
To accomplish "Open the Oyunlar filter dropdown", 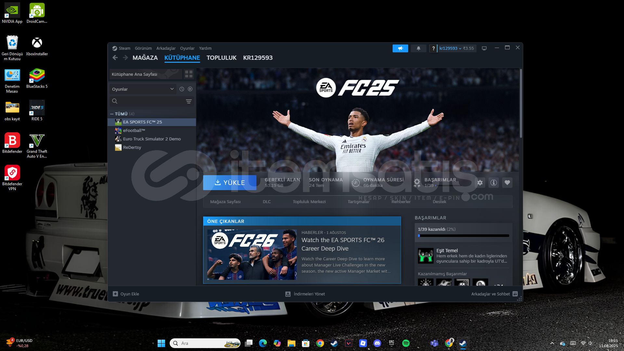I will (x=143, y=89).
